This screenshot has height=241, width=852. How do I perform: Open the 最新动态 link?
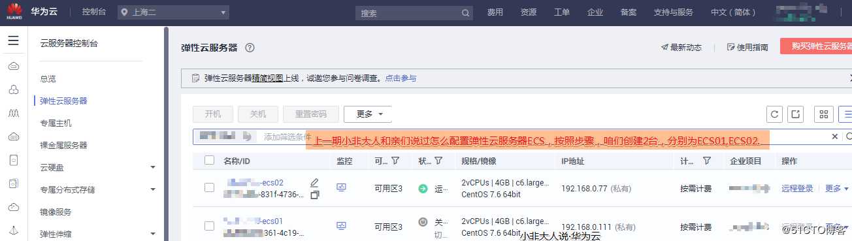681,47
